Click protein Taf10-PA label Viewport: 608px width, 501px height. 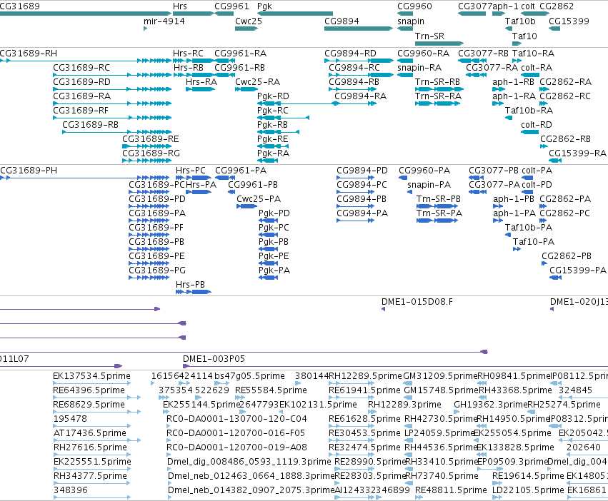coord(534,242)
